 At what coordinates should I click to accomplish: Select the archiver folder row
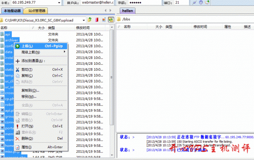[55, 40]
